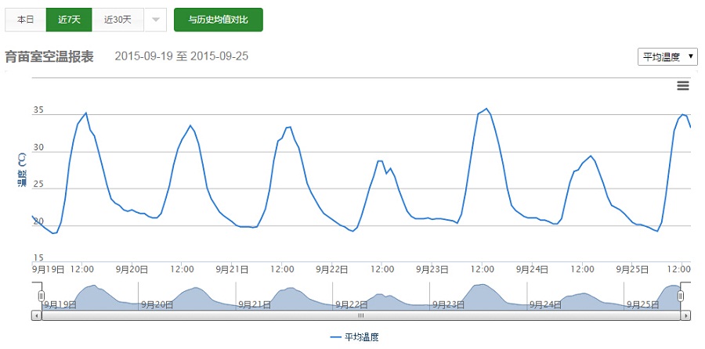Expand the dropdown arrow beside 近30天
Image resolution: width=705 pixels, height=349 pixels.
pyautogui.click(x=155, y=20)
